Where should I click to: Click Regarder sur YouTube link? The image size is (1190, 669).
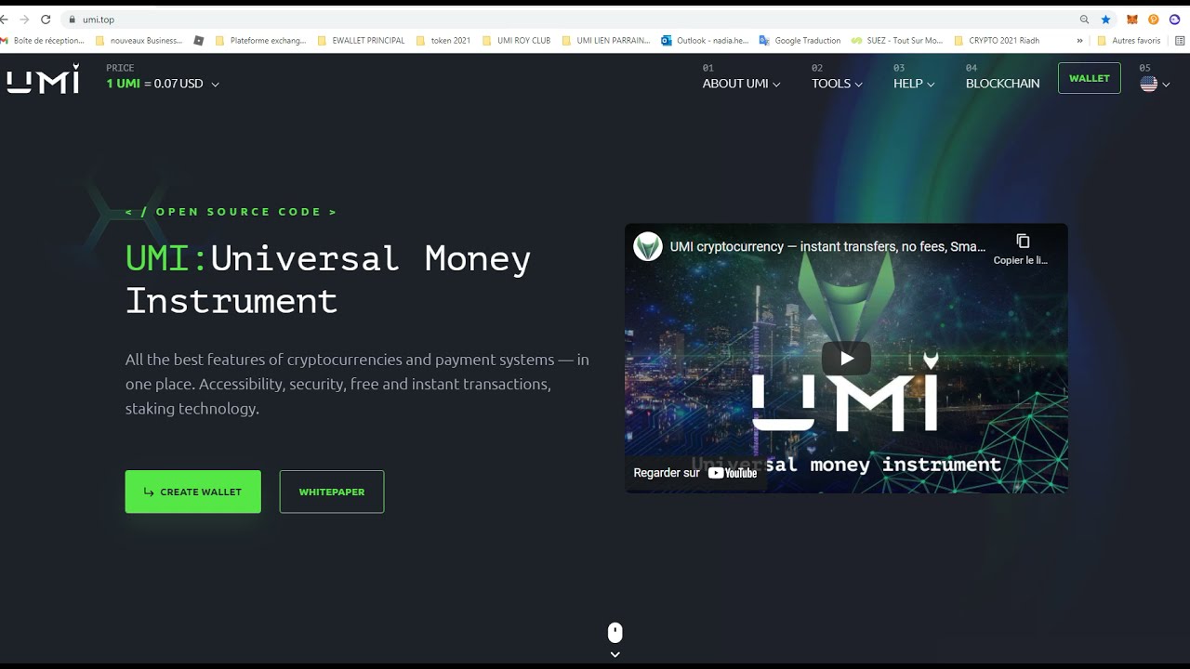point(695,473)
